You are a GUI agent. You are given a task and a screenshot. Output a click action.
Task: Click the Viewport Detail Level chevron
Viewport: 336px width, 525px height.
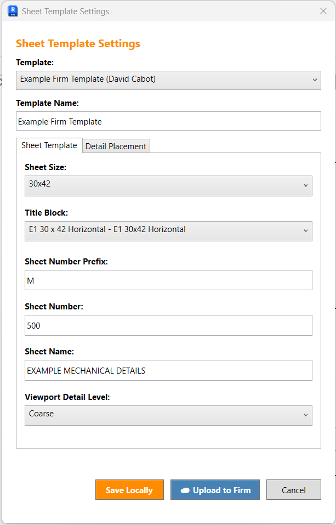tap(306, 415)
